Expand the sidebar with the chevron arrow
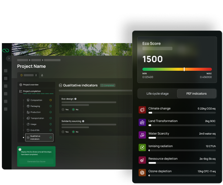Viewport: 223px width, 185px height. click(x=9, y=58)
